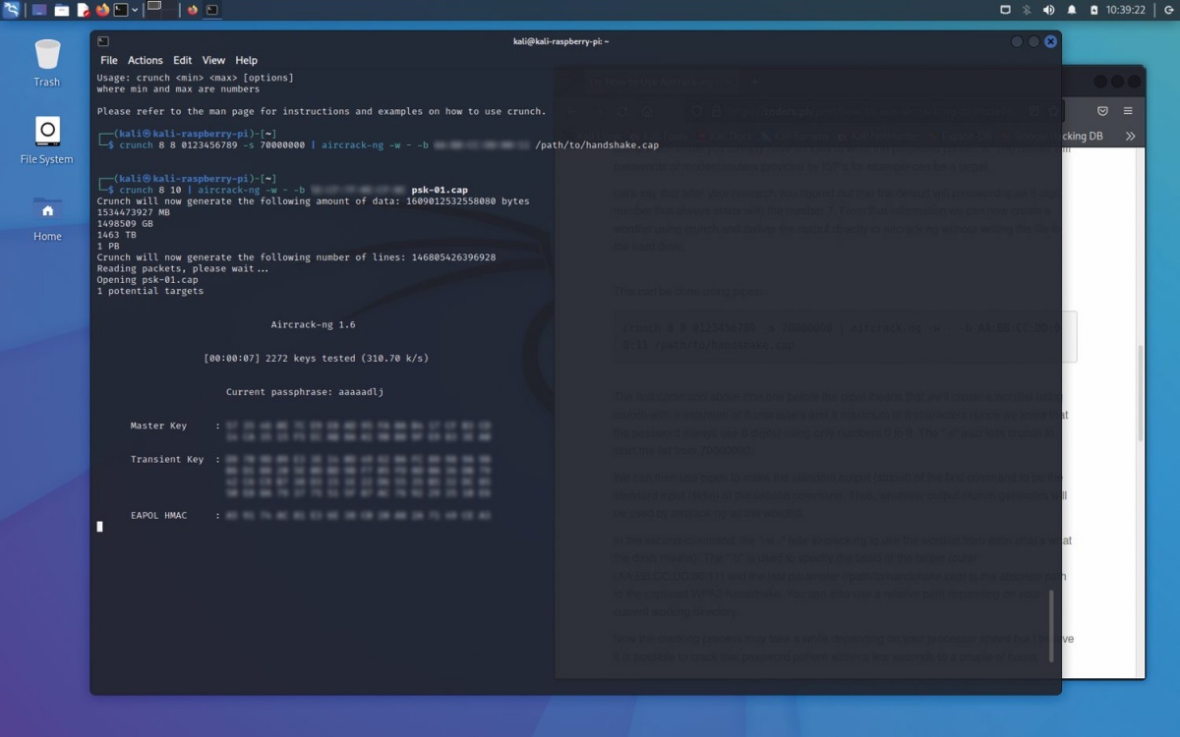1180x737 pixels.
Task: Launch Firefox from the panel launcher
Action: point(103,10)
